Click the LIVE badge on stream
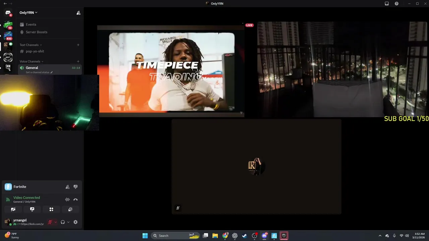The height and width of the screenshot is (241, 429). point(249,25)
